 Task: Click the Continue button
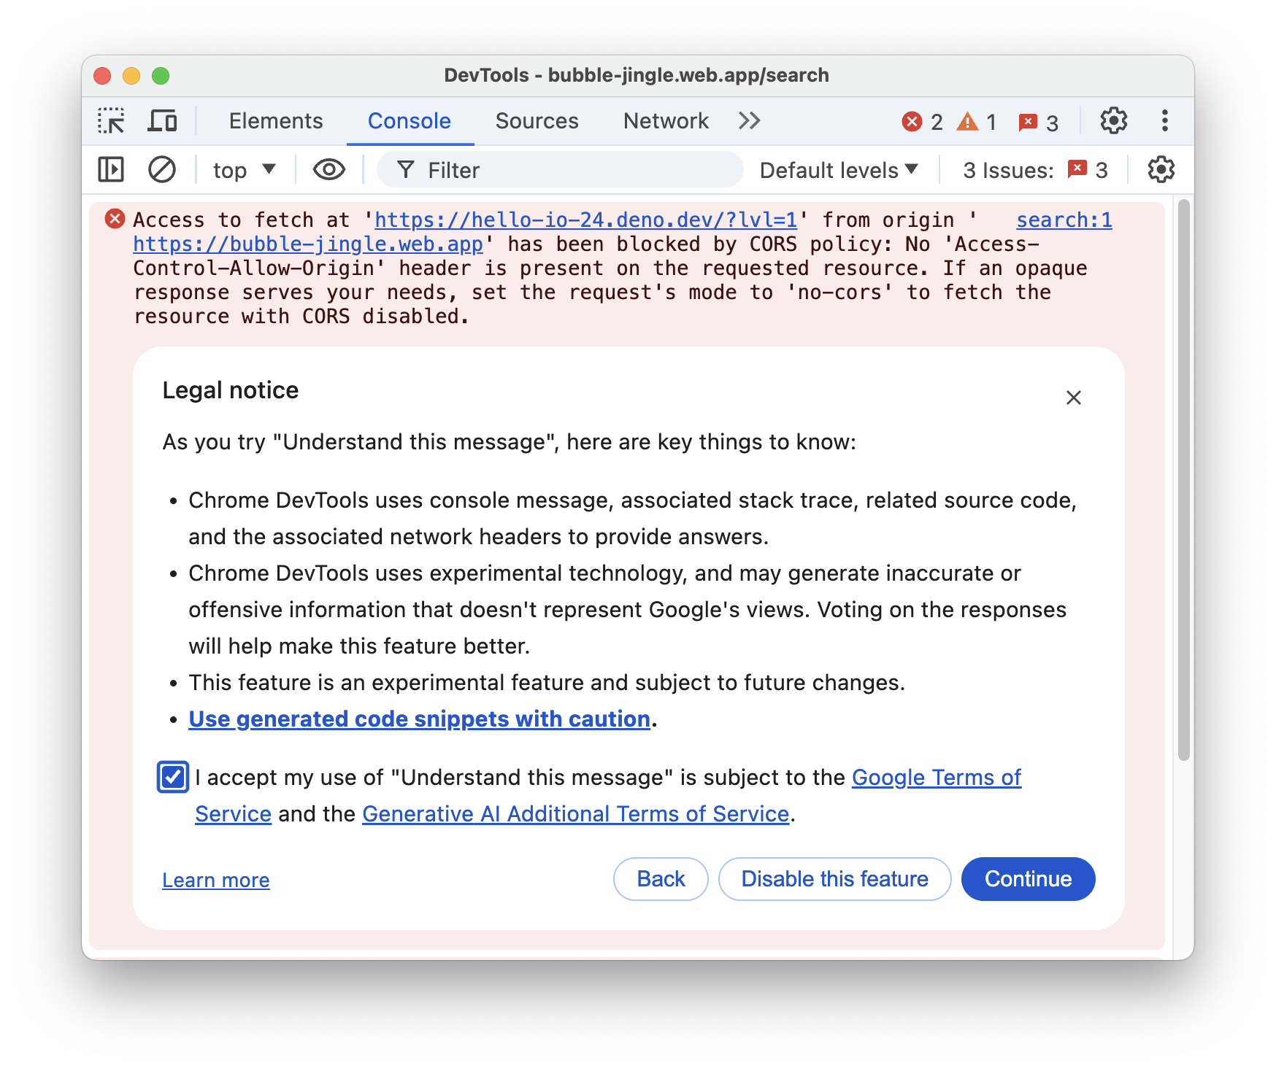pos(1028,879)
